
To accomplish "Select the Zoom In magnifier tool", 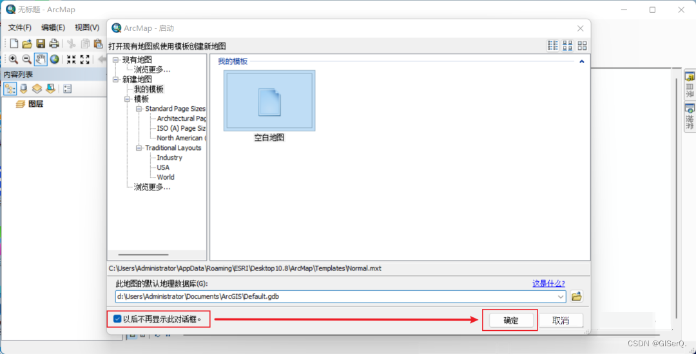I will point(14,59).
